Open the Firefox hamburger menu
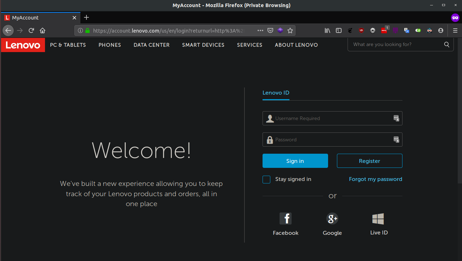Viewport: 462px width, 261px height. pos(455,30)
